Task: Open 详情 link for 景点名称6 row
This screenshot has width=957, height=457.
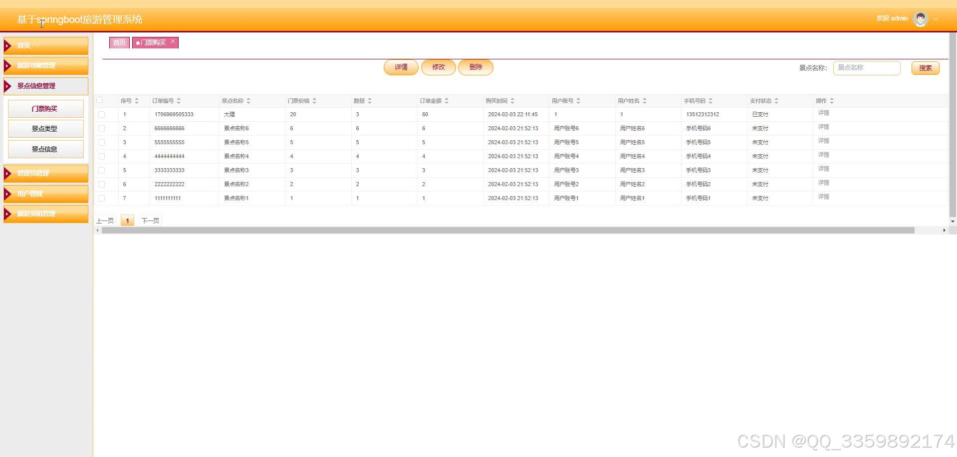Action: [x=823, y=127]
